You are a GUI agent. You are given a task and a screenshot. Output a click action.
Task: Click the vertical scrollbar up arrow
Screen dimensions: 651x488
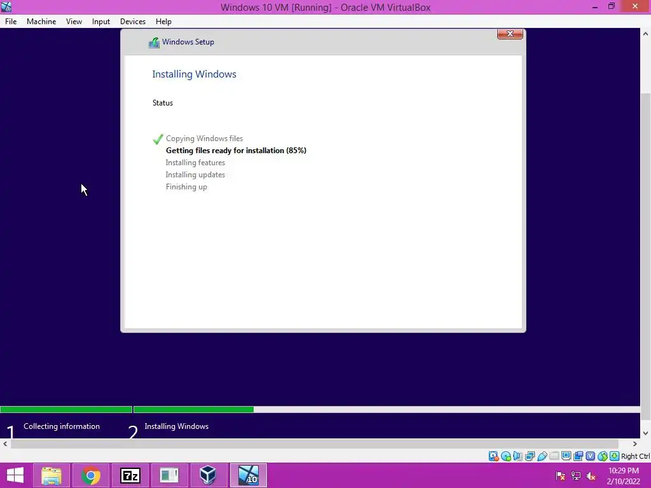646,34
